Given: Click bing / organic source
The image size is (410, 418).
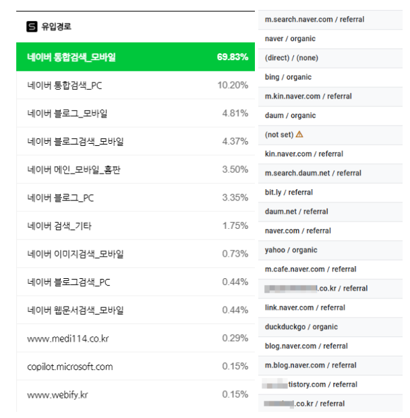Looking at the screenshot, I should coord(330,77).
